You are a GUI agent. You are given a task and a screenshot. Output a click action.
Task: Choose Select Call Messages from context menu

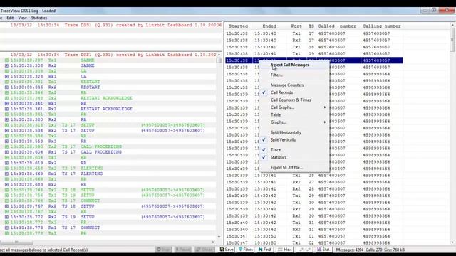290,65
